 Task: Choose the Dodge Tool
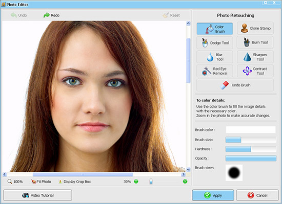pyautogui.click(x=214, y=43)
